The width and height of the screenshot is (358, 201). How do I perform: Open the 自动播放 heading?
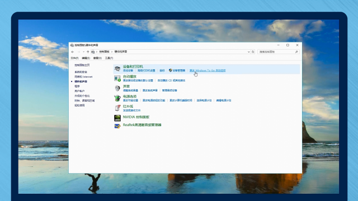(x=130, y=76)
